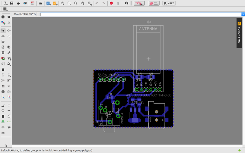The image size is (245, 153).
Task: Focus the command line input field
Action: click(141, 14)
